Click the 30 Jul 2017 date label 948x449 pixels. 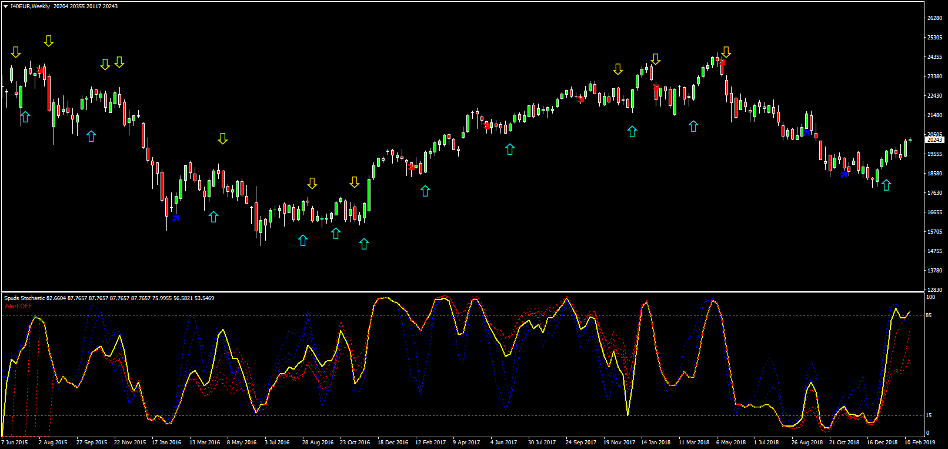click(x=542, y=443)
